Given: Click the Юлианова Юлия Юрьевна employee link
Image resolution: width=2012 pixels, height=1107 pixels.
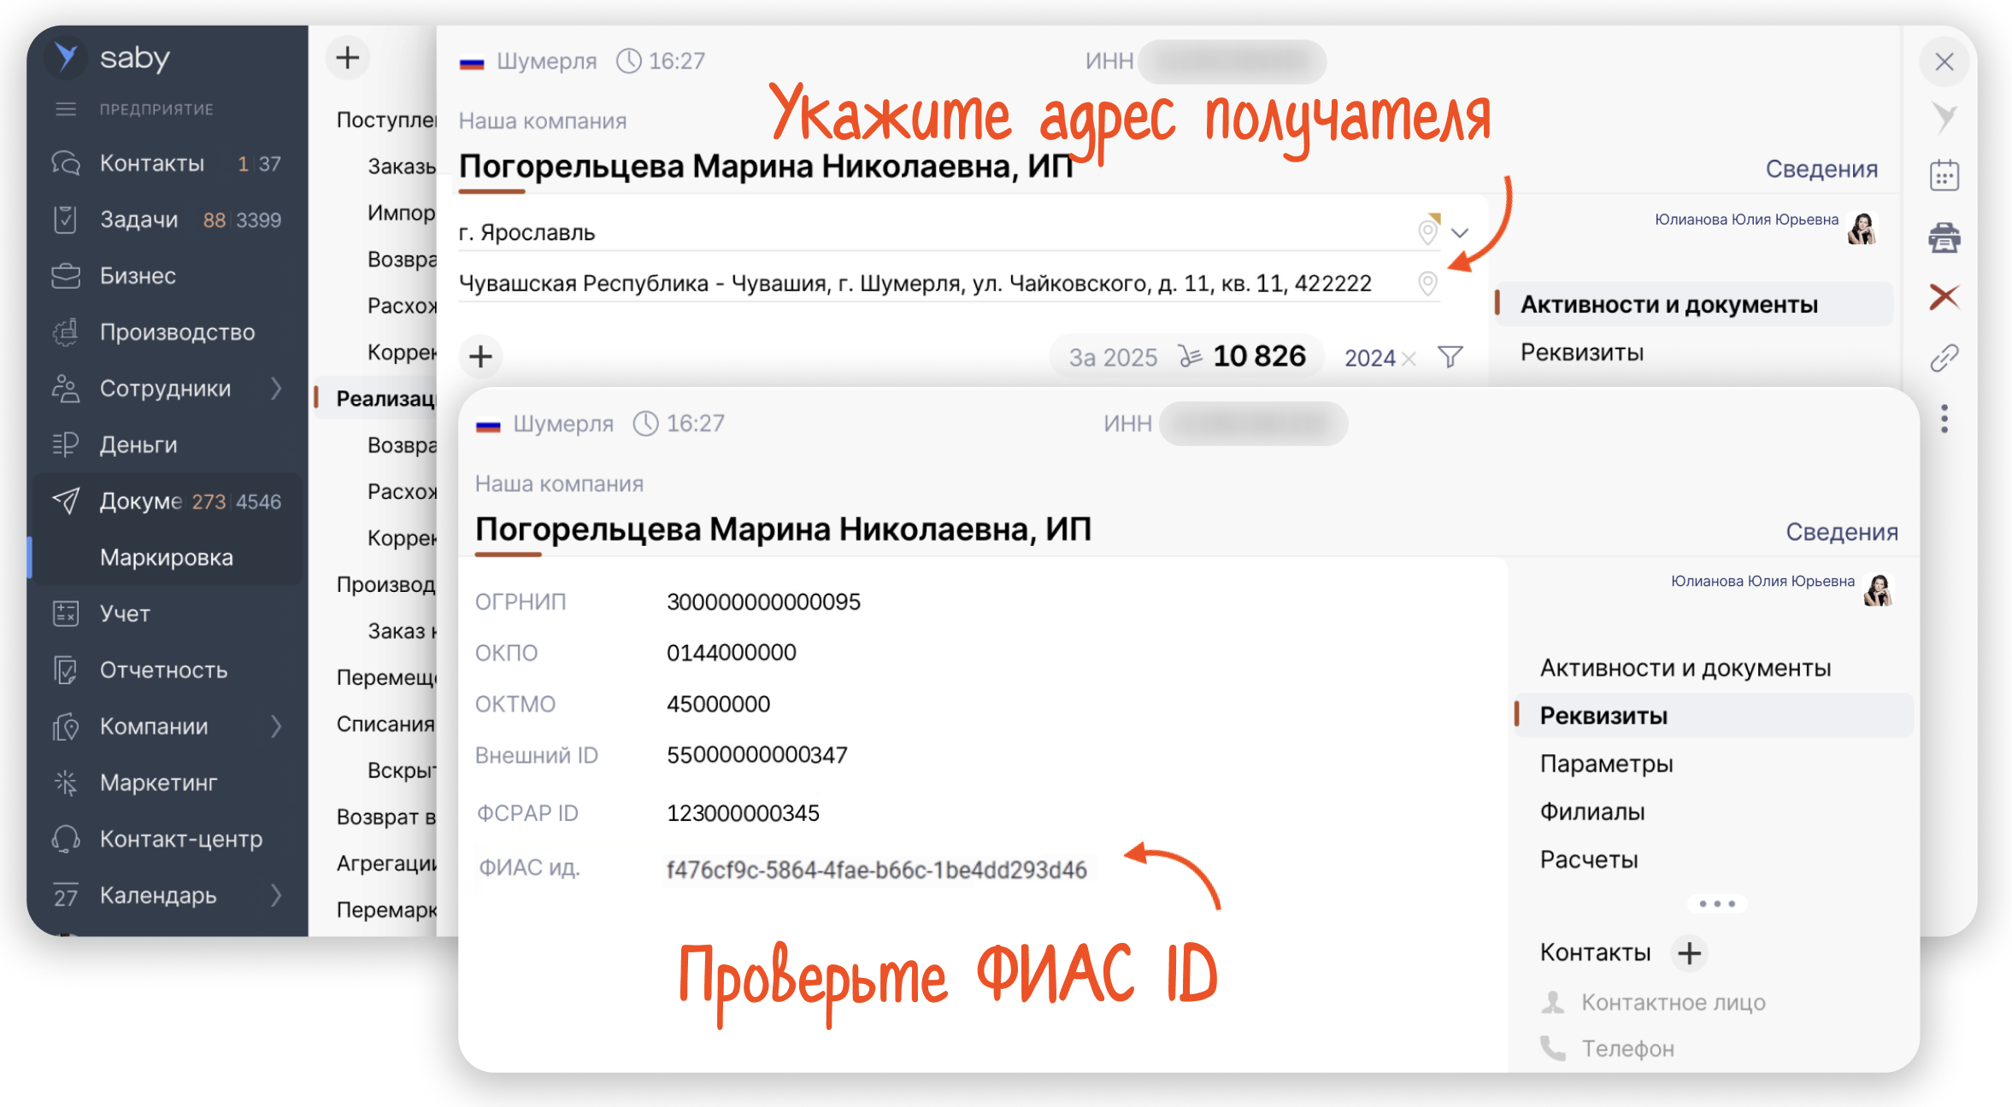Looking at the screenshot, I should (x=1762, y=581).
